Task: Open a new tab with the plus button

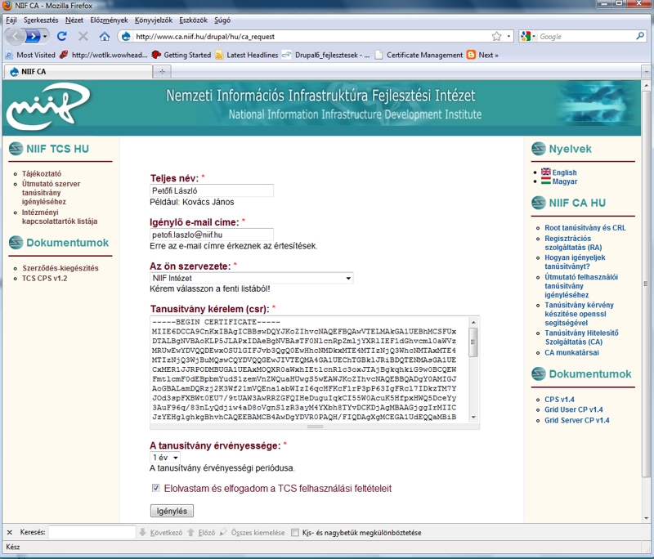Action: (162, 72)
